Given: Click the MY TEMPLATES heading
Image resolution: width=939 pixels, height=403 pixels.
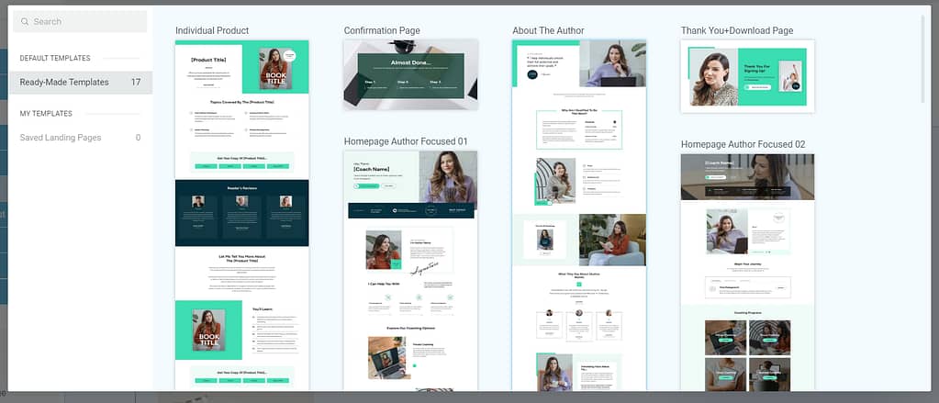Looking at the screenshot, I should pos(46,113).
